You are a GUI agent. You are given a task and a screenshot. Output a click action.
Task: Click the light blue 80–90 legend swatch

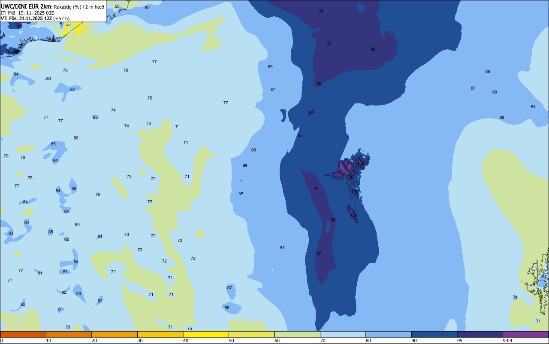coord(389,334)
